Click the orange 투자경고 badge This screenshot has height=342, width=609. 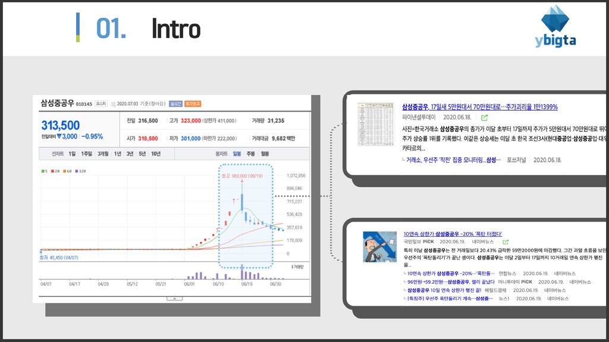193,104
